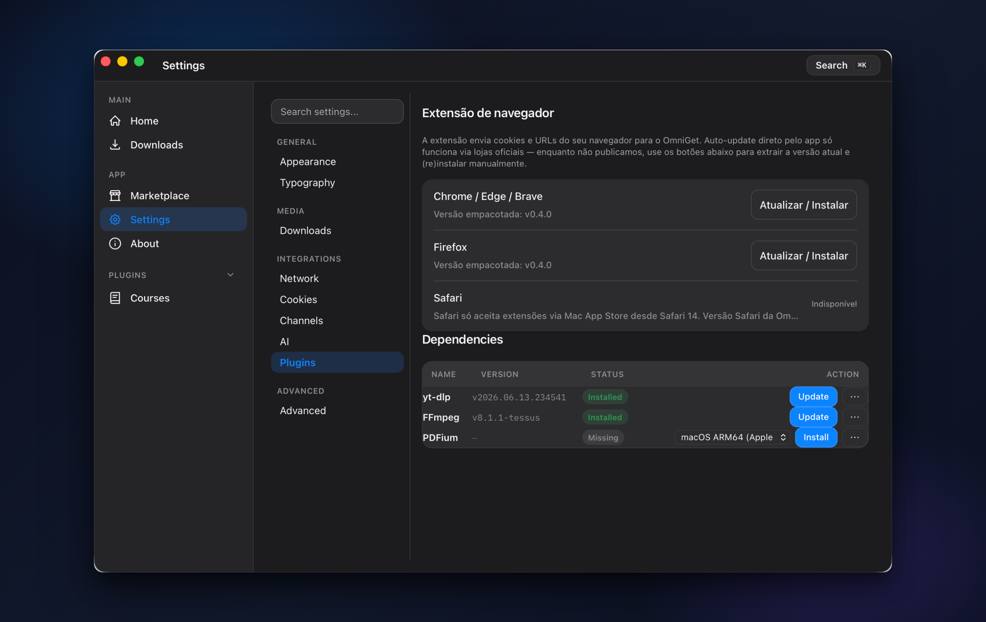
Task: Open the macOS ARM64 platform dropdown
Action: 733,437
